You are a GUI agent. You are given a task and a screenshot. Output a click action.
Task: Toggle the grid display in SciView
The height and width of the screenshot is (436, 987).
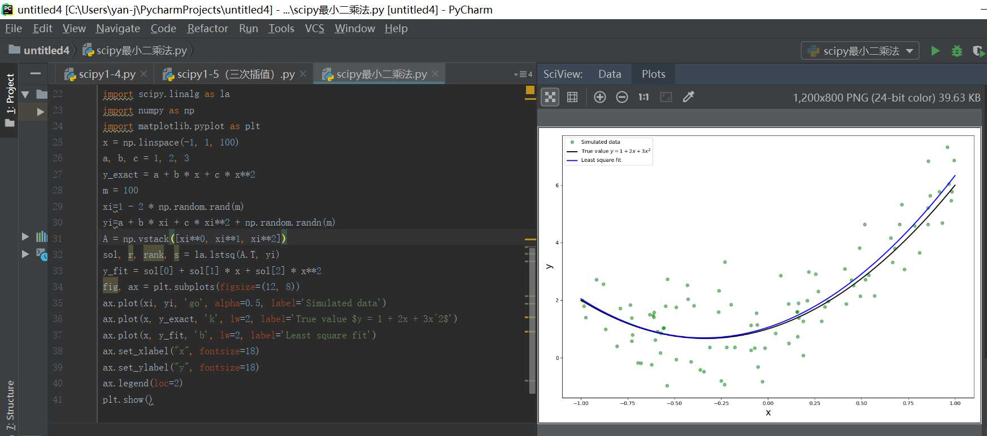coord(572,97)
